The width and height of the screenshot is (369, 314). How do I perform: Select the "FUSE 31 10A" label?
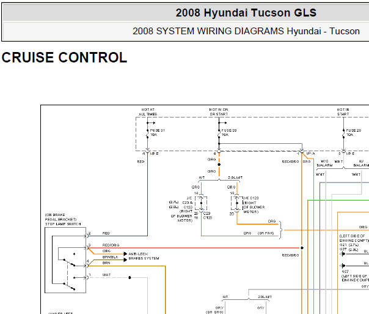coord(158,132)
